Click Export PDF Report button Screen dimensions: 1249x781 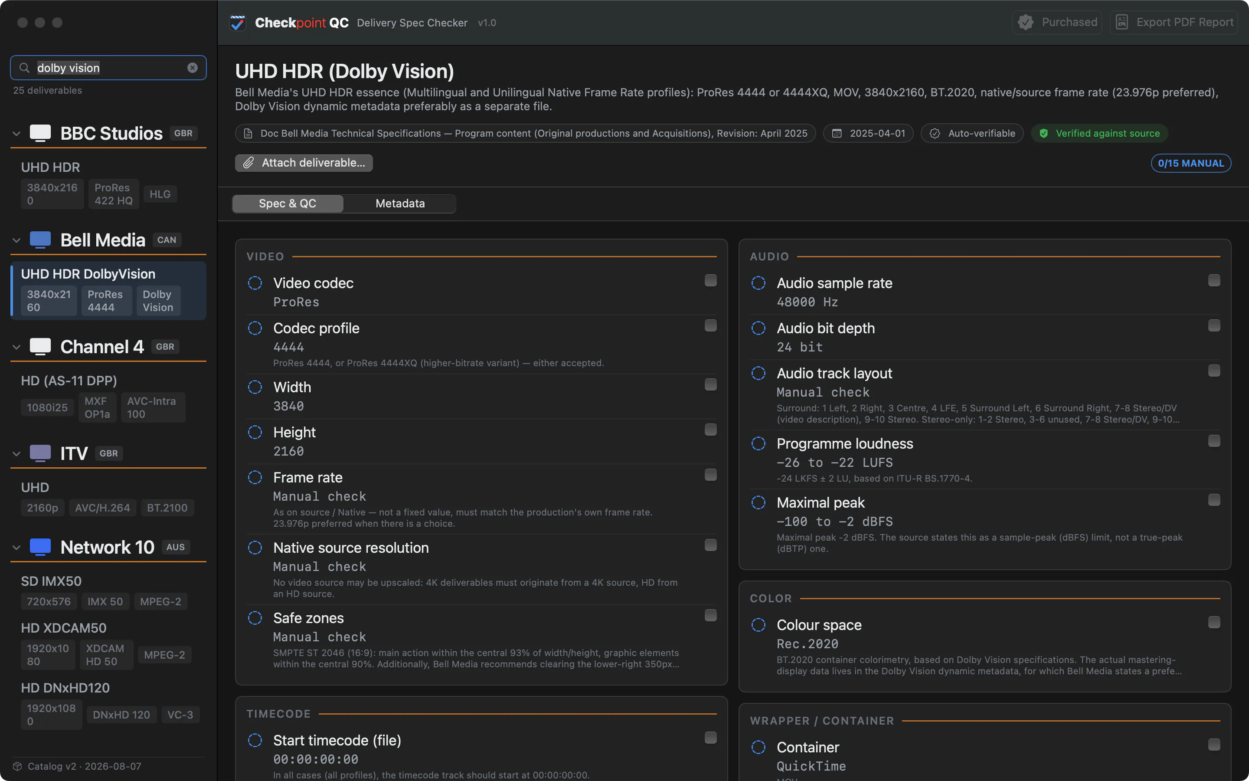point(1174,22)
